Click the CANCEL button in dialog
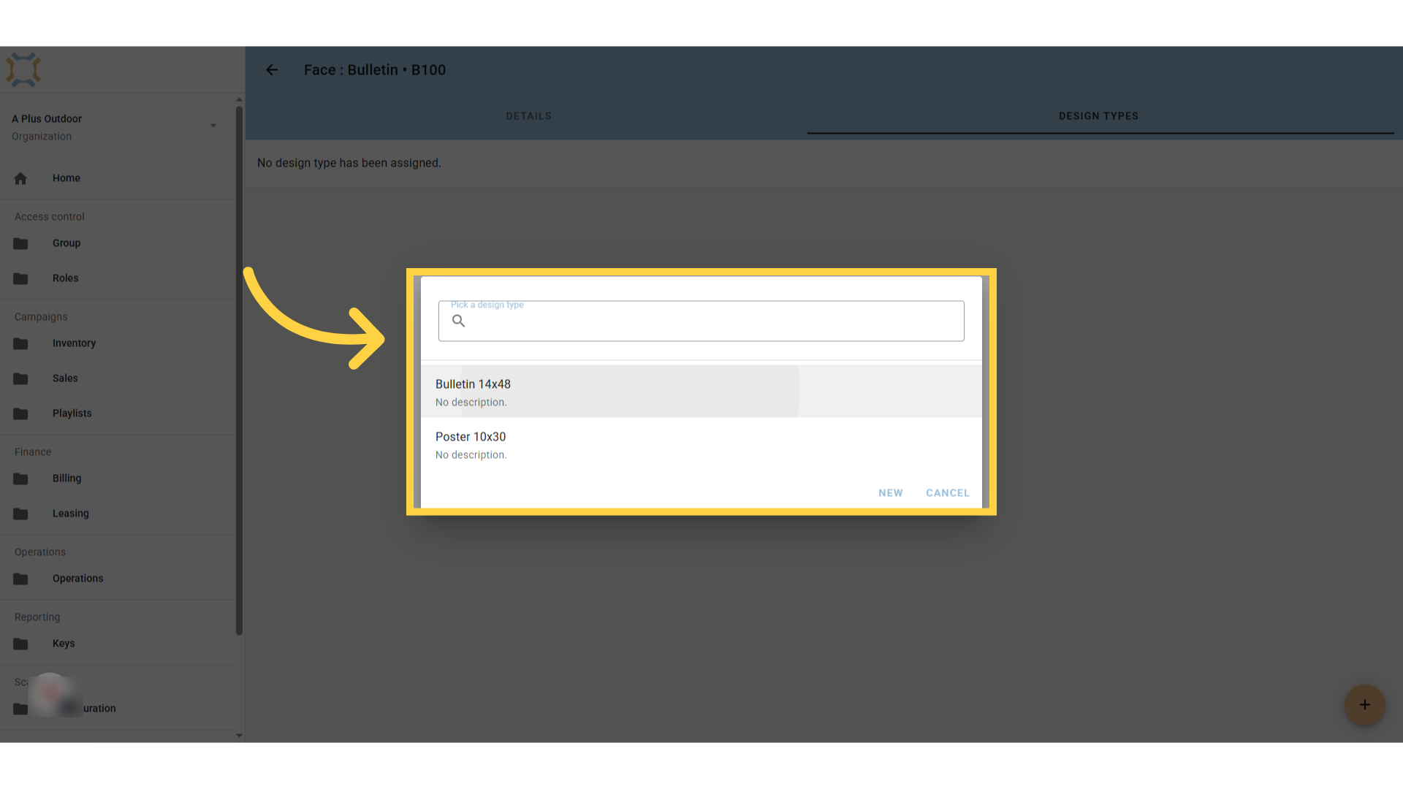This screenshot has height=789, width=1403. pos(948,493)
